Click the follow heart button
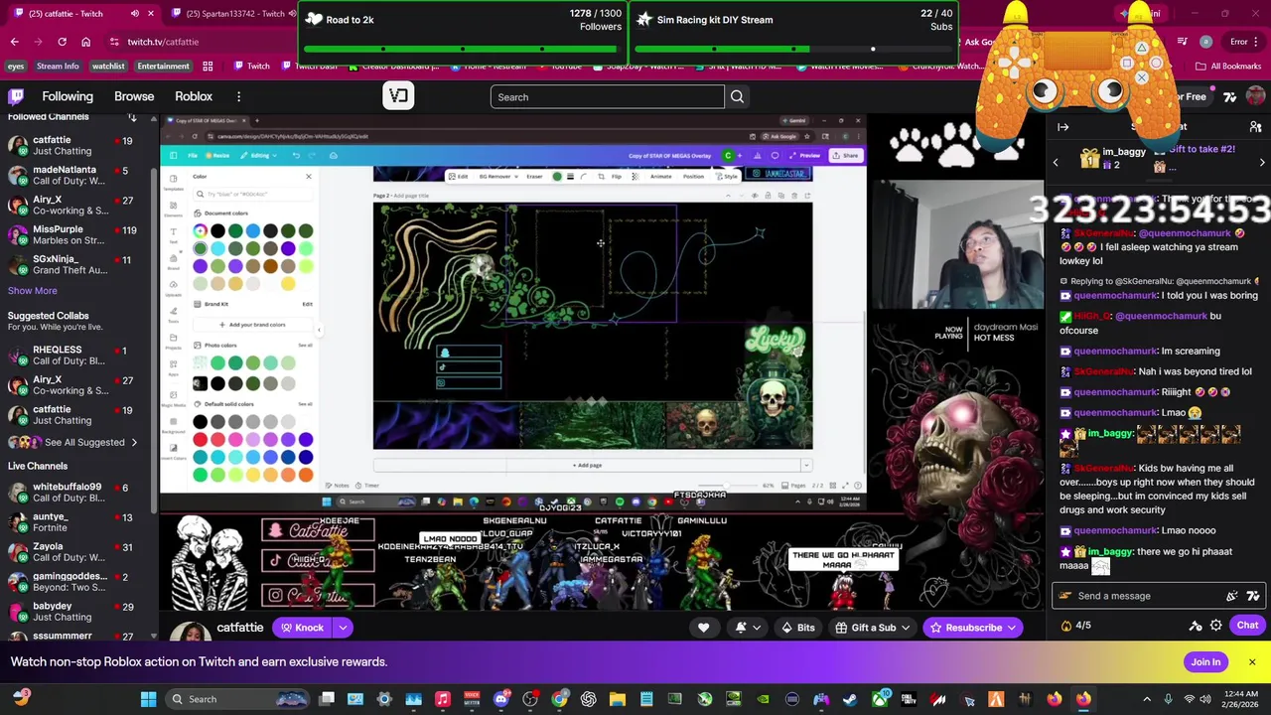1271x715 pixels. pyautogui.click(x=703, y=628)
